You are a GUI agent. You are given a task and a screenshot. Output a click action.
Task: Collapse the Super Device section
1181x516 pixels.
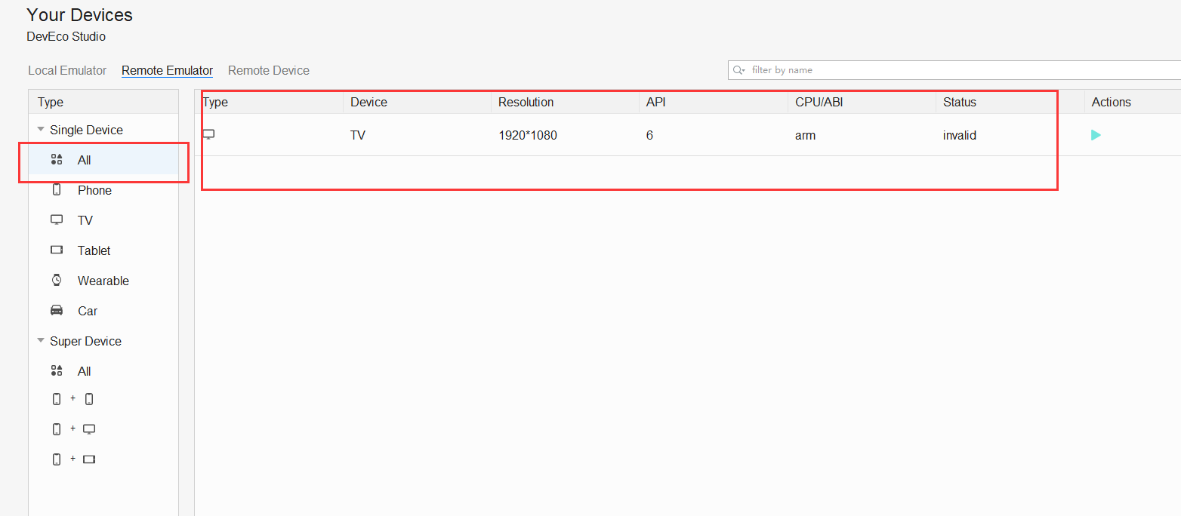(41, 341)
